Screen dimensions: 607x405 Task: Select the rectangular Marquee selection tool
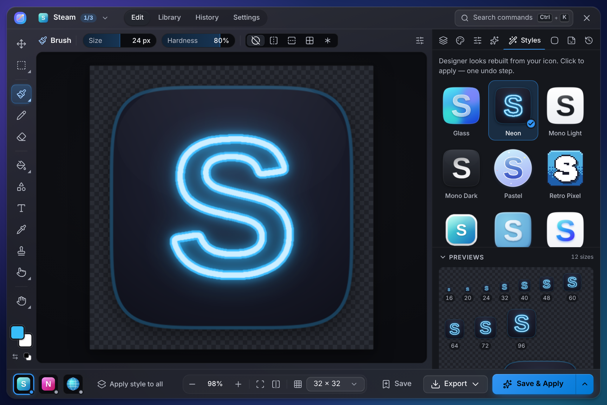click(21, 65)
